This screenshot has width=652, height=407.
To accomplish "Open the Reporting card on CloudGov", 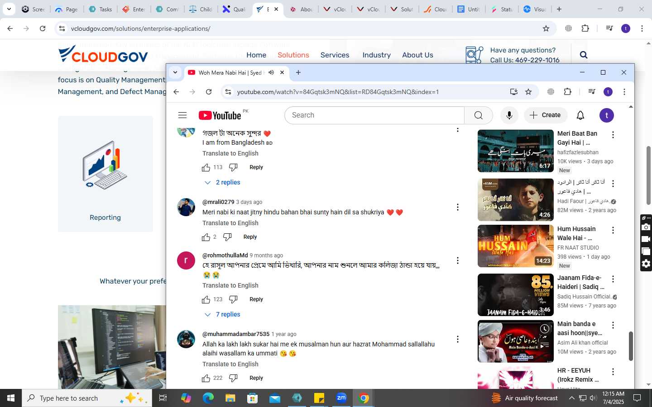I will click(x=105, y=174).
